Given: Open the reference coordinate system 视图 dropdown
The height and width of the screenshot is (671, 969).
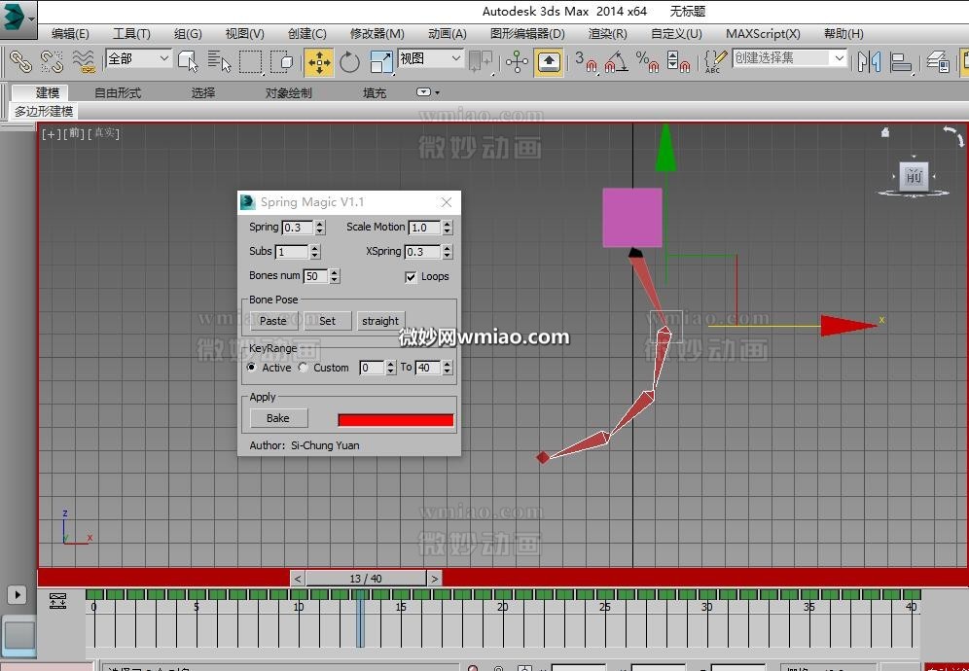Looking at the screenshot, I should pyautogui.click(x=428, y=58).
